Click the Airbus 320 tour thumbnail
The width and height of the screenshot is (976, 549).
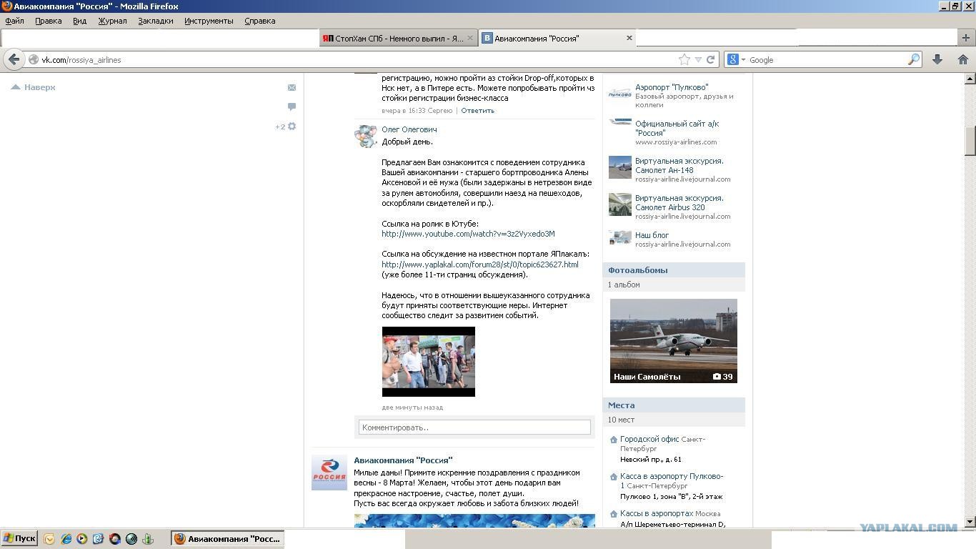619,204
